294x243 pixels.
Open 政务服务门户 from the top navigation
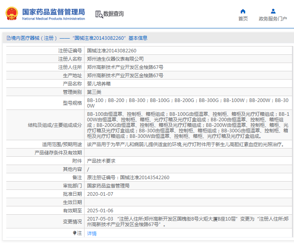[x=273, y=19]
